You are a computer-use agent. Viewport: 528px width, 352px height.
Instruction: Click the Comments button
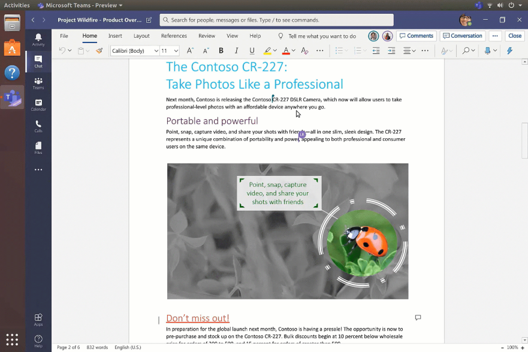click(416, 36)
